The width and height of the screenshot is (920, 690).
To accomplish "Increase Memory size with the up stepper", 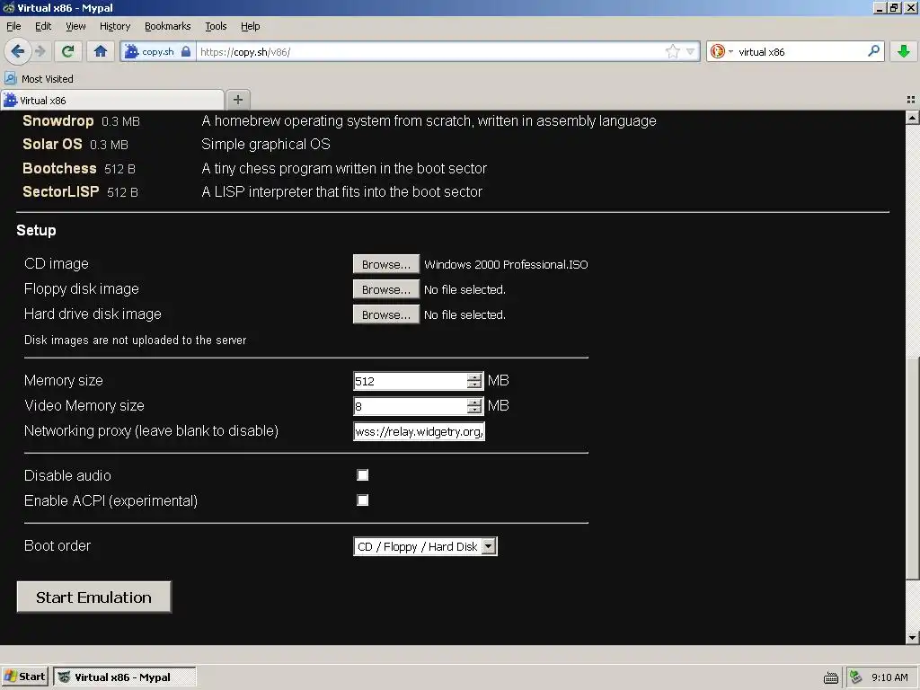I will point(474,377).
